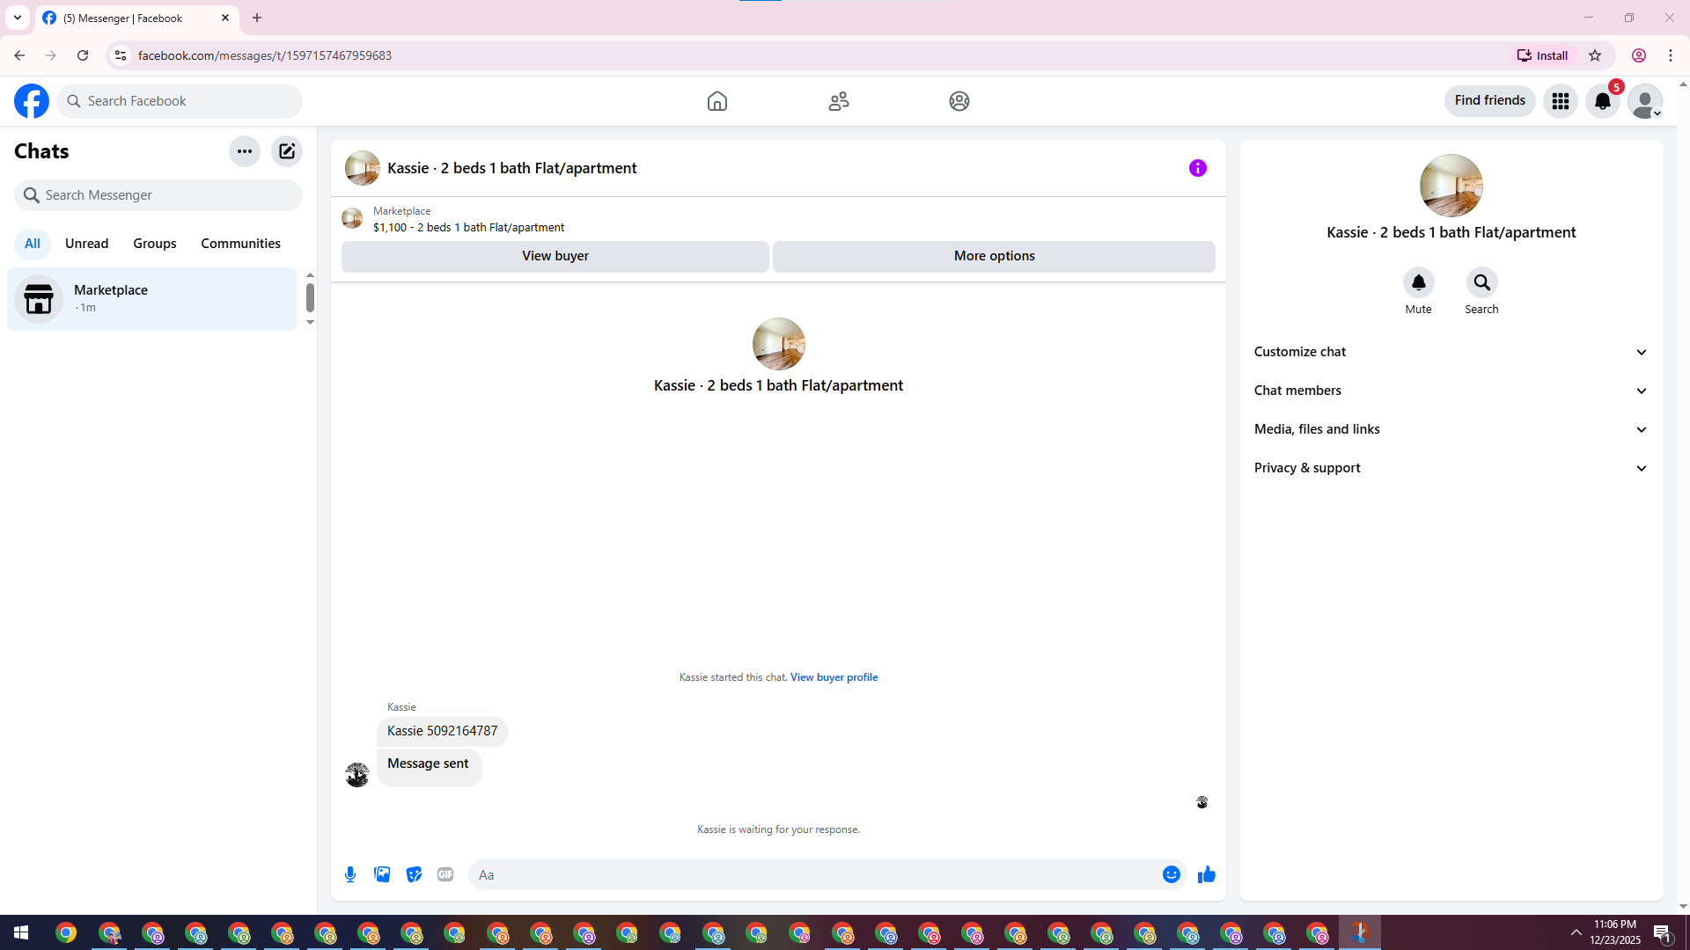Switch to the Unread chats tab

(x=86, y=244)
